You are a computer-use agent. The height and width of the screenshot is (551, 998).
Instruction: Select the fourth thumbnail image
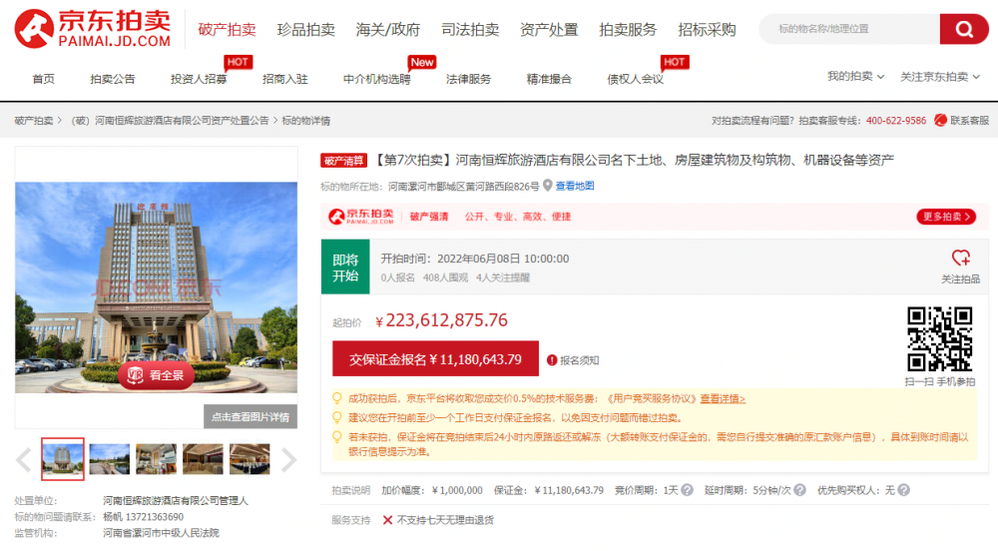(x=203, y=459)
